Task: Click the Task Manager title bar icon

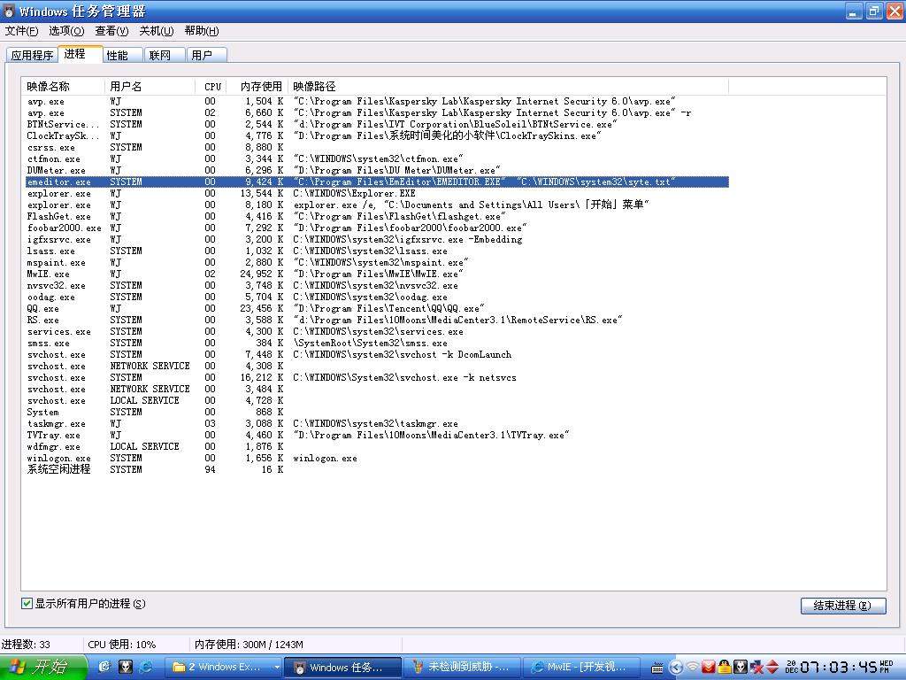Action: click(9, 11)
